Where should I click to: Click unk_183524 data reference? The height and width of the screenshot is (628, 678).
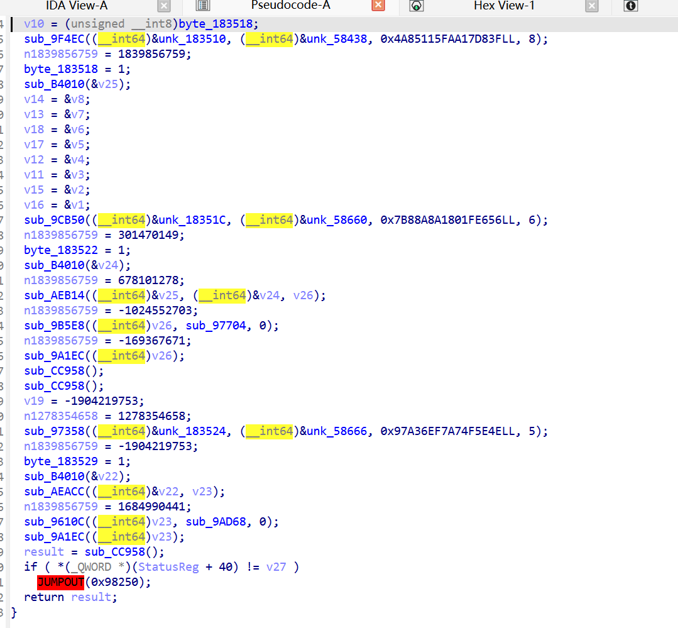click(192, 431)
